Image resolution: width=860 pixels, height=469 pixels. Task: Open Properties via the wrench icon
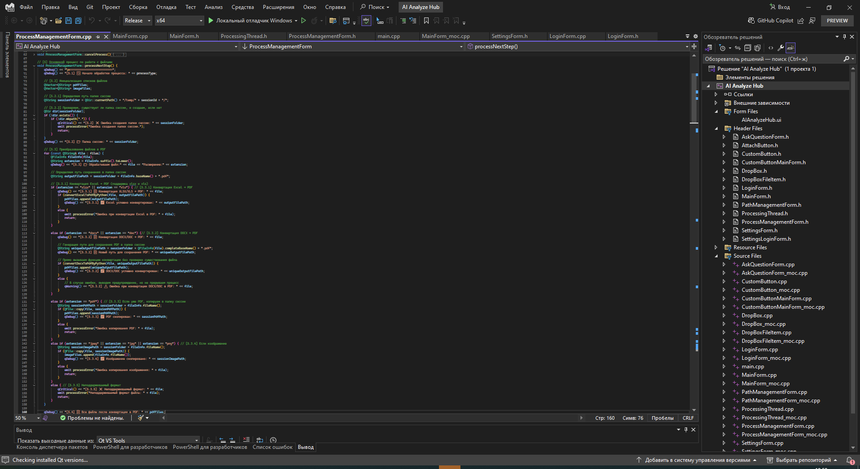click(781, 48)
